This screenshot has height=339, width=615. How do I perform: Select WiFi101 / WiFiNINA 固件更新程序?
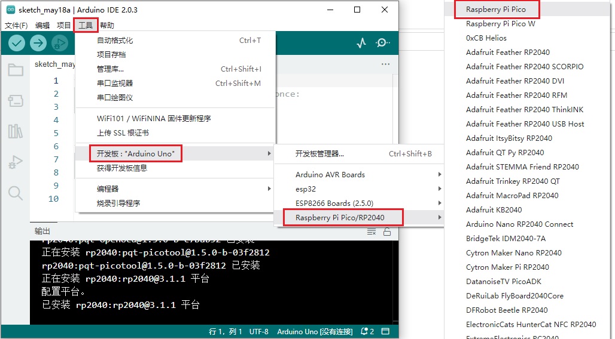[x=175, y=118]
